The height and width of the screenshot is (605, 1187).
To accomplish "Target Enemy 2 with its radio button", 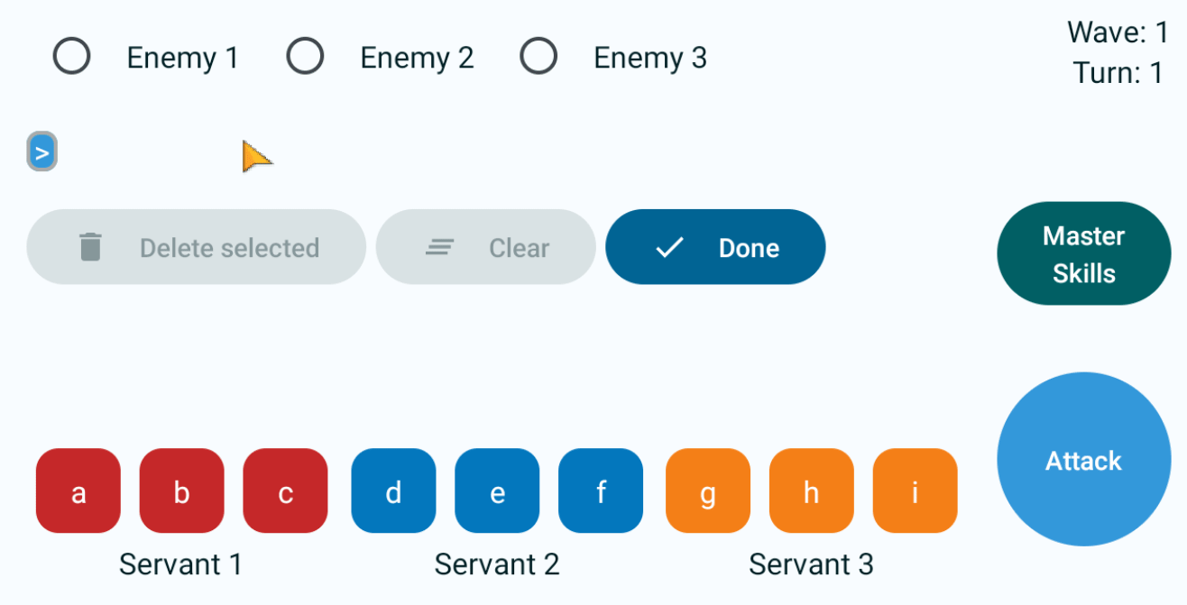I will click(305, 56).
